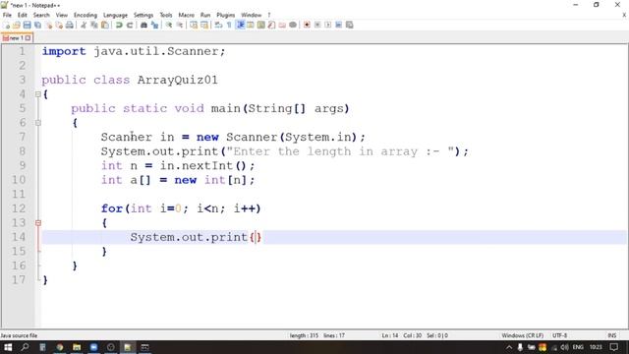This screenshot has height=354, width=629.
Task: Close the new 1 tab with its X
Action: click(x=28, y=38)
